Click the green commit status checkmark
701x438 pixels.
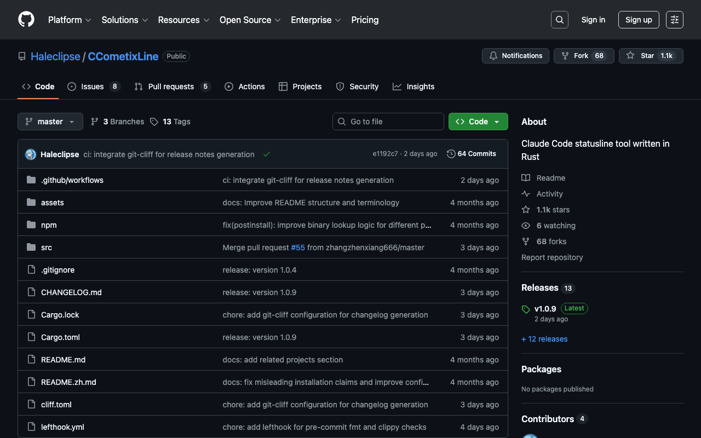pyautogui.click(x=267, y=154)
